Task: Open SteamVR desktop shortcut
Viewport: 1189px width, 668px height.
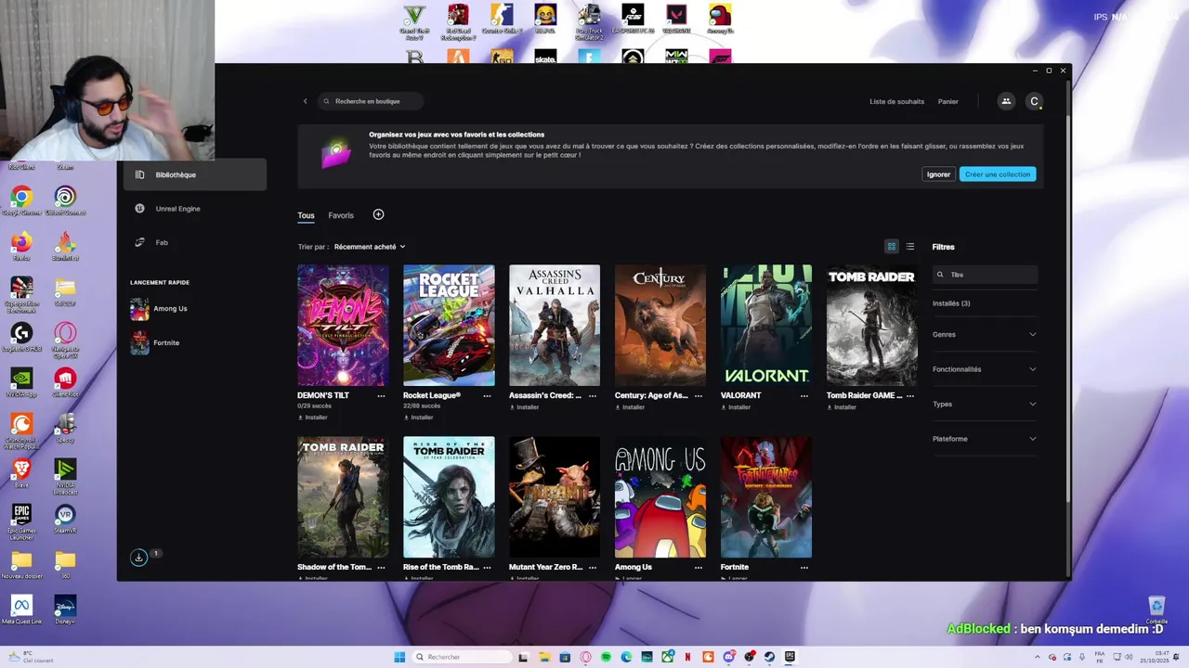Action: pos(65,518)
